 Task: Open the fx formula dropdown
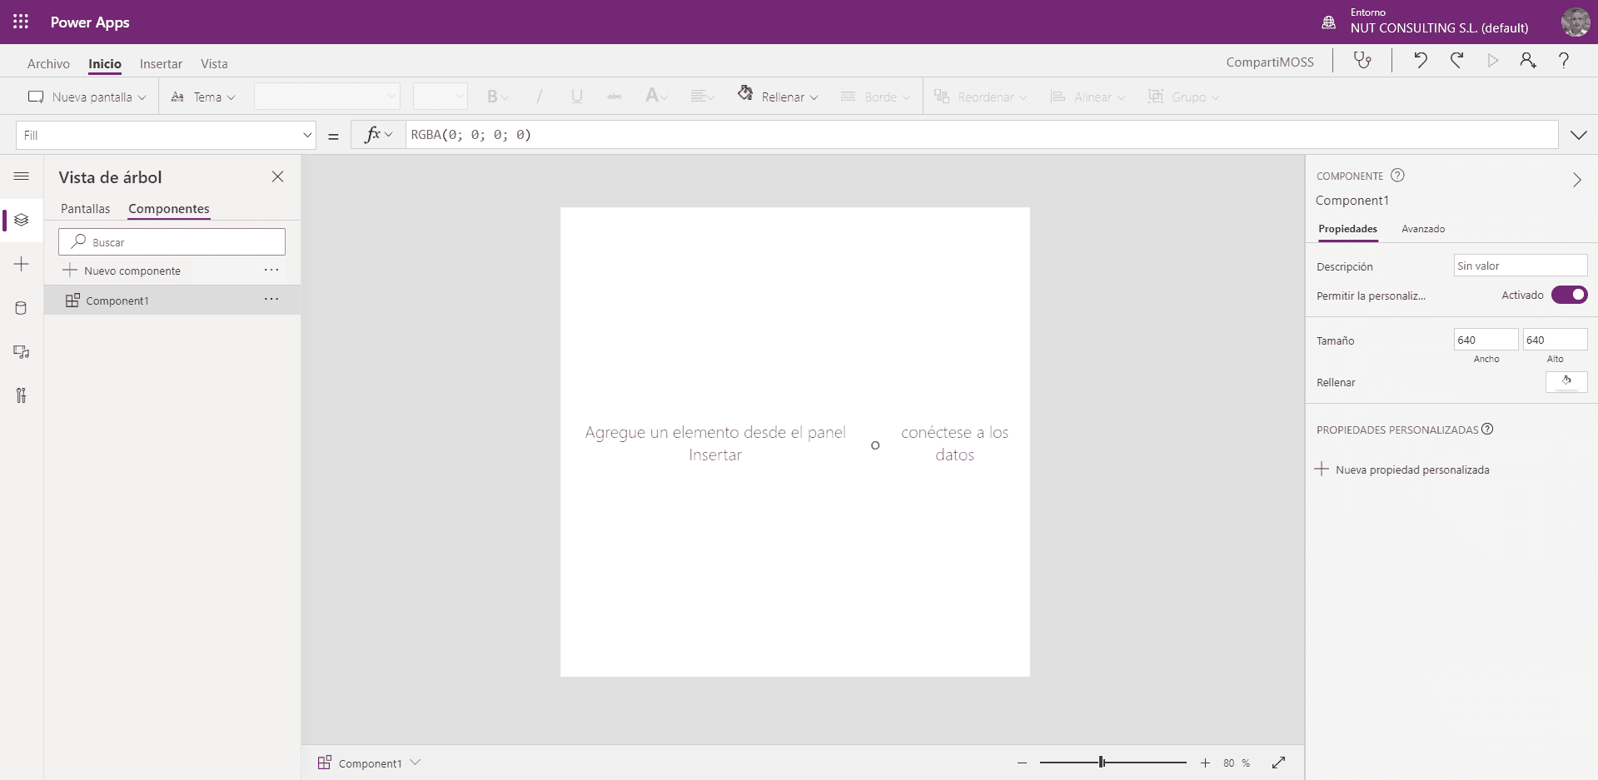tap(378, 135)
